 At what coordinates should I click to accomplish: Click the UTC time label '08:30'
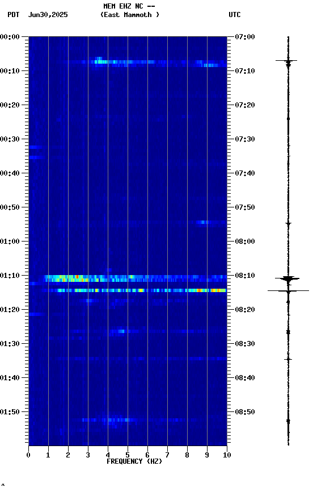(244, 344)
